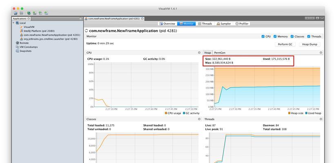This screenshot has height=163, width=336.
Task: Open the Sampler tab
Action: coord(224,24)
